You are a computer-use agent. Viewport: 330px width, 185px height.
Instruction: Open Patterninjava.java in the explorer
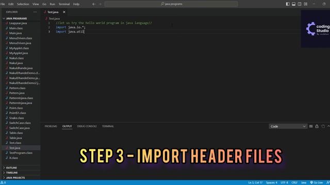pos(21,103)
